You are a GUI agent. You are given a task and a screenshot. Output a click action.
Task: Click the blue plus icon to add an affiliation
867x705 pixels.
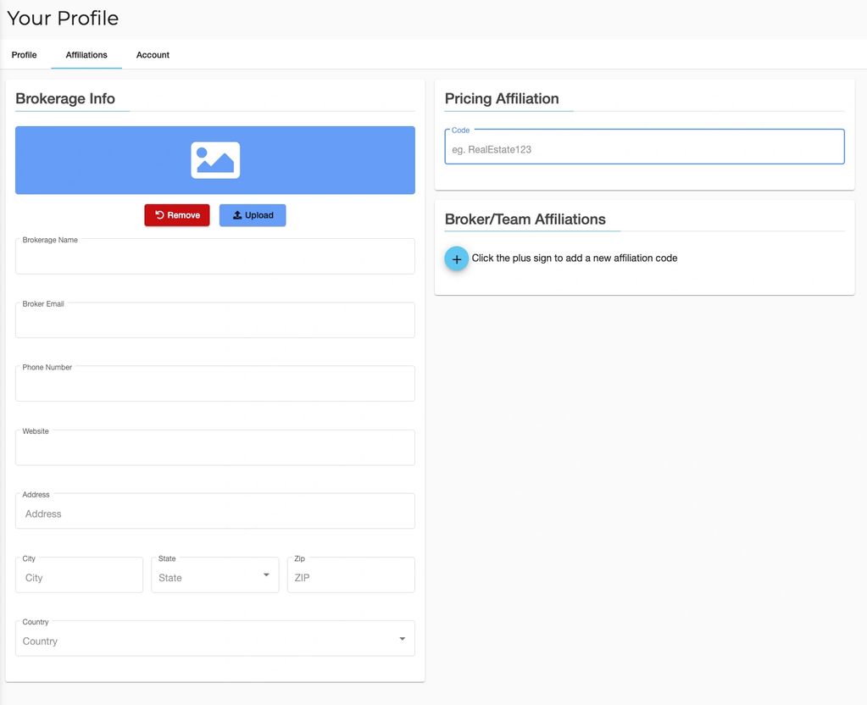point(456,258)
